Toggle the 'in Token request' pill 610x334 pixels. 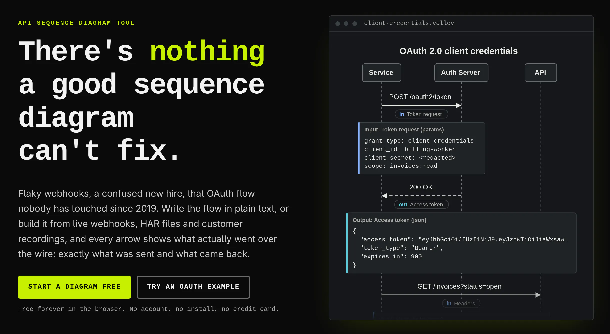coord(421,114)
